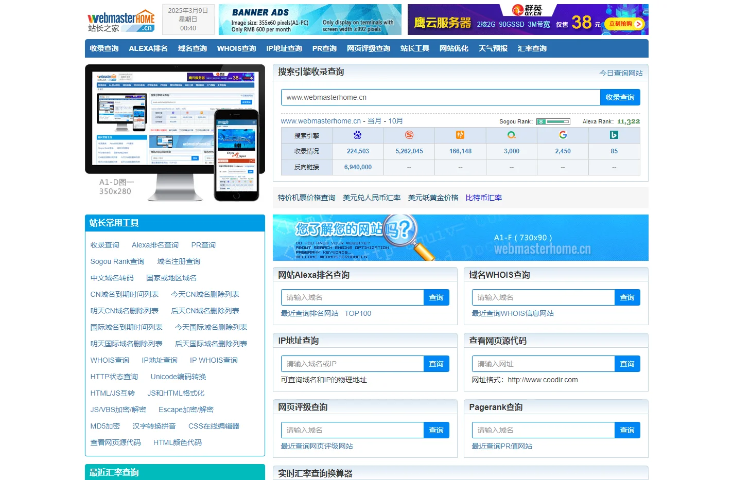Image resolution: width=733 pixels, height=480 pixels.
Task: Click the Baidu paw icon in results table
Action: tap(358, 135)
